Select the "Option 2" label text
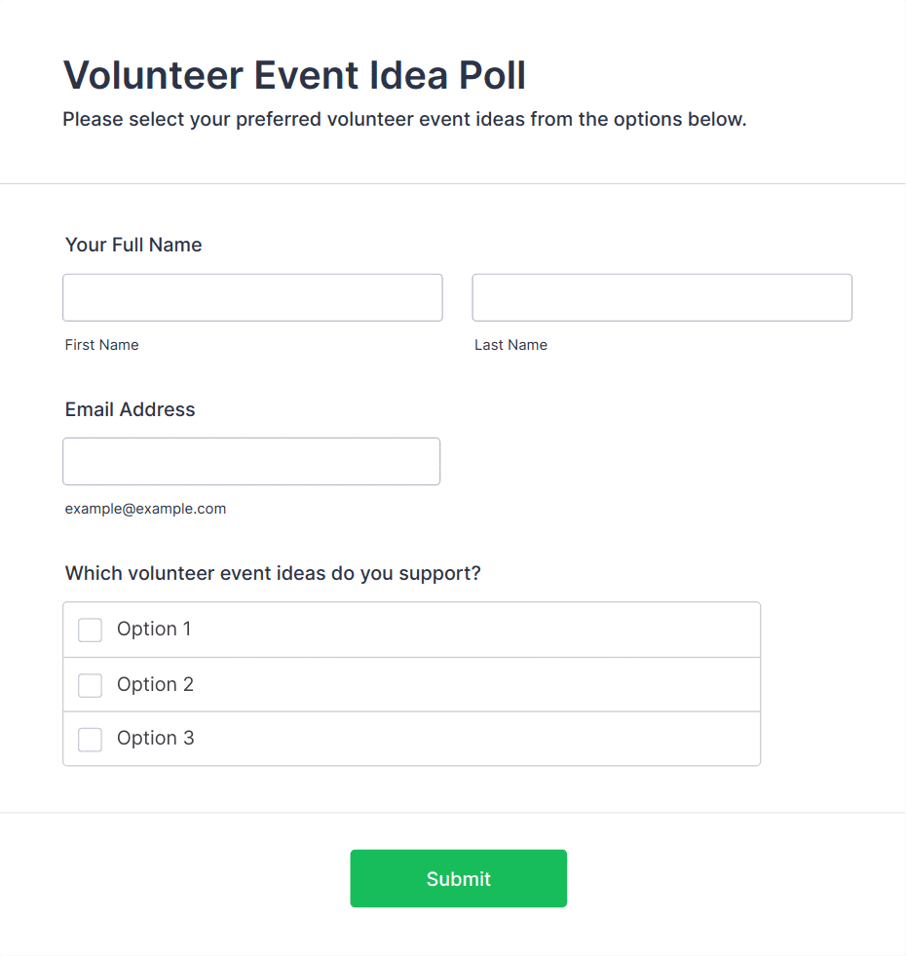Viewport: 906px width, 956px height. tap(155, 685)
